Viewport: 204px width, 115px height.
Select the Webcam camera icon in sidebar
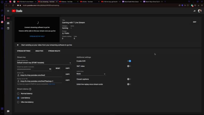click(x=8, y=23)
